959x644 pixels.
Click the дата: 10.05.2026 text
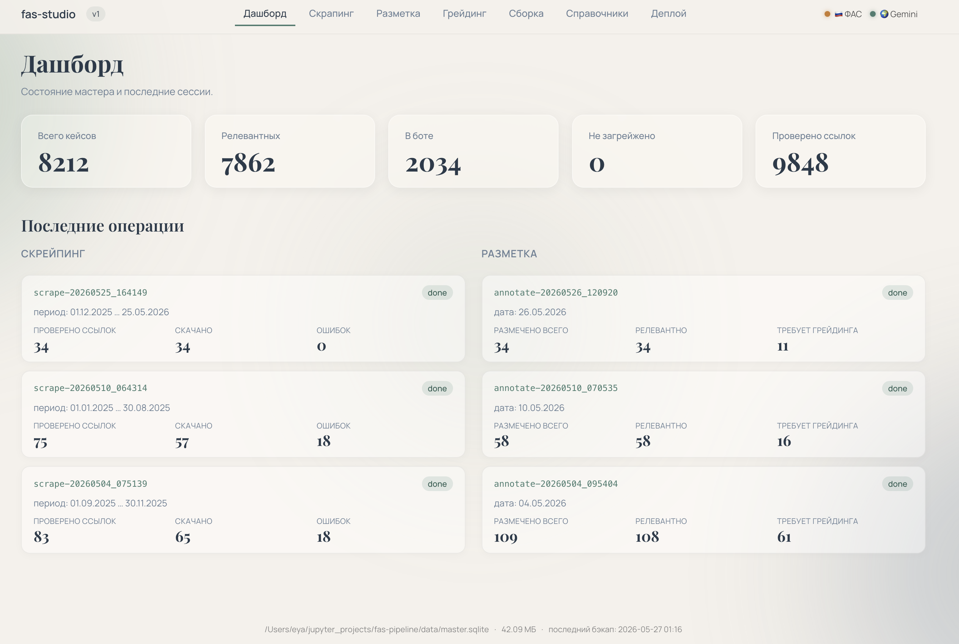(529, 408)
